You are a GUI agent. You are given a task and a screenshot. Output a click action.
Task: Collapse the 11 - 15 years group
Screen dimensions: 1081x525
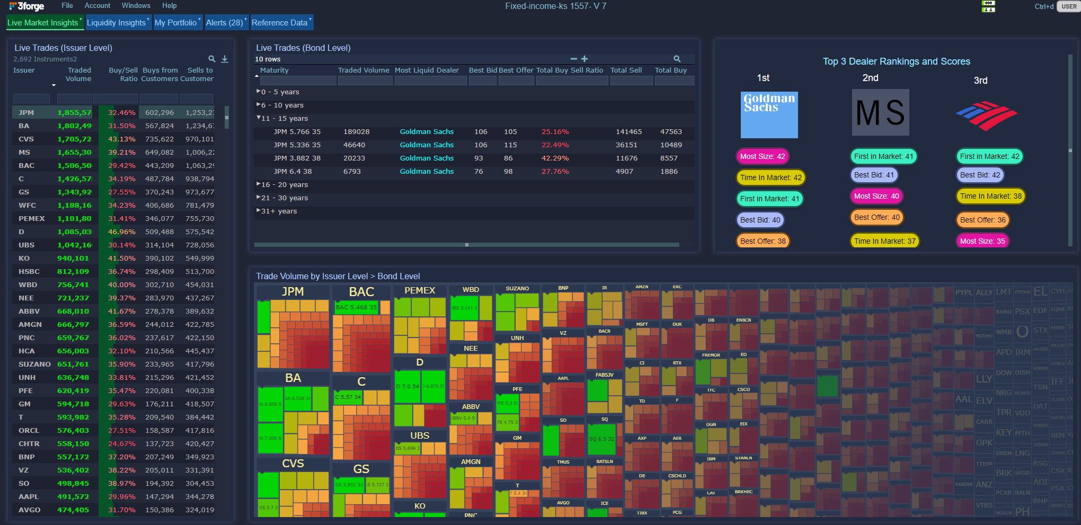pyautogui.click(x=258, y=118)
